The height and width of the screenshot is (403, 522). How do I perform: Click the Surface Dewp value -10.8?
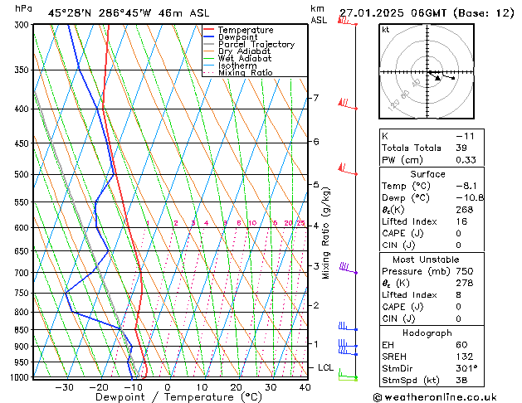(x=470, y=198)
